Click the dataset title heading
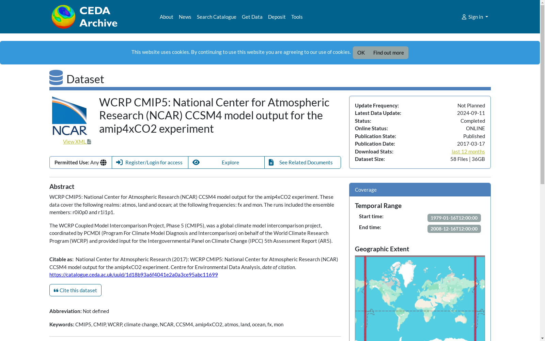Image resolution: width=545 pixels, height=341 pixels. point(214,115)
